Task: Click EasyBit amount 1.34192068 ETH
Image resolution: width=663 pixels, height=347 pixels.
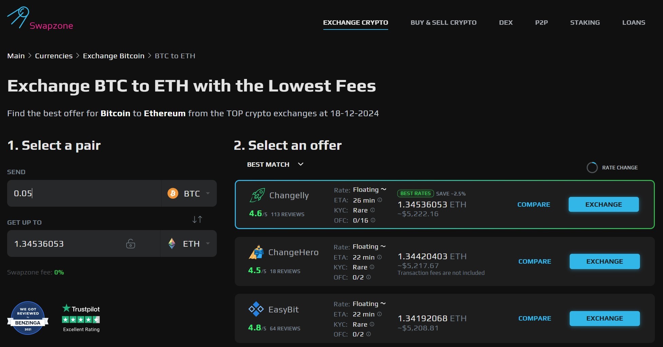Action: click(432, 319)
